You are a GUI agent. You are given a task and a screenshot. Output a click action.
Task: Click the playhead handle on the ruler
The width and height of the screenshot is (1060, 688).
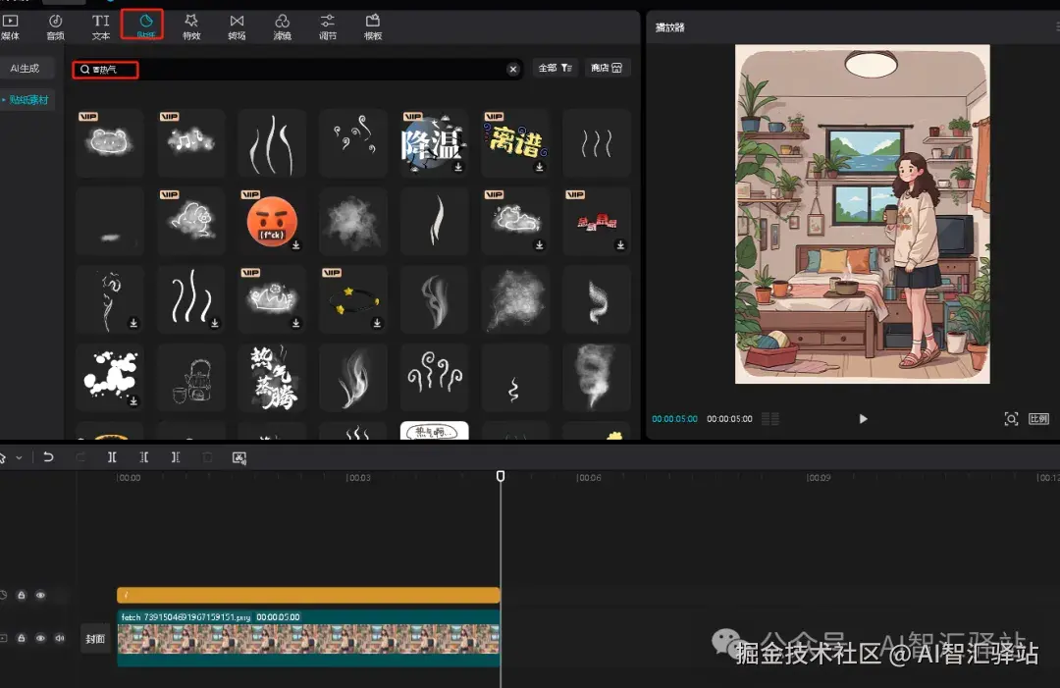pos(501,476)
